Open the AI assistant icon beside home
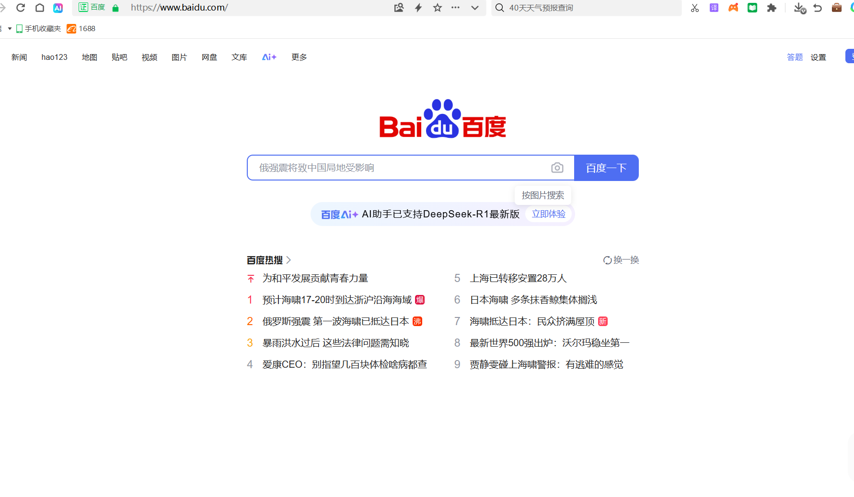Image resolution: width=854 pixels, height=497 pixels. tap(58, 8)
